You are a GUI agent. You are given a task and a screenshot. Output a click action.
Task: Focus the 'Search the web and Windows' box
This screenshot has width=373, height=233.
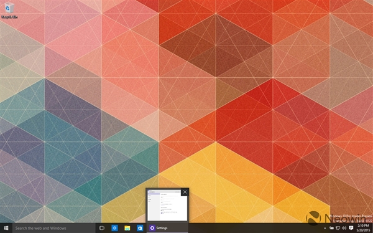pos(53,228)
